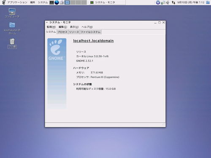Open the calendar from the date clock
This screenshot has width=211, height=158.
(x=191, y=3)
